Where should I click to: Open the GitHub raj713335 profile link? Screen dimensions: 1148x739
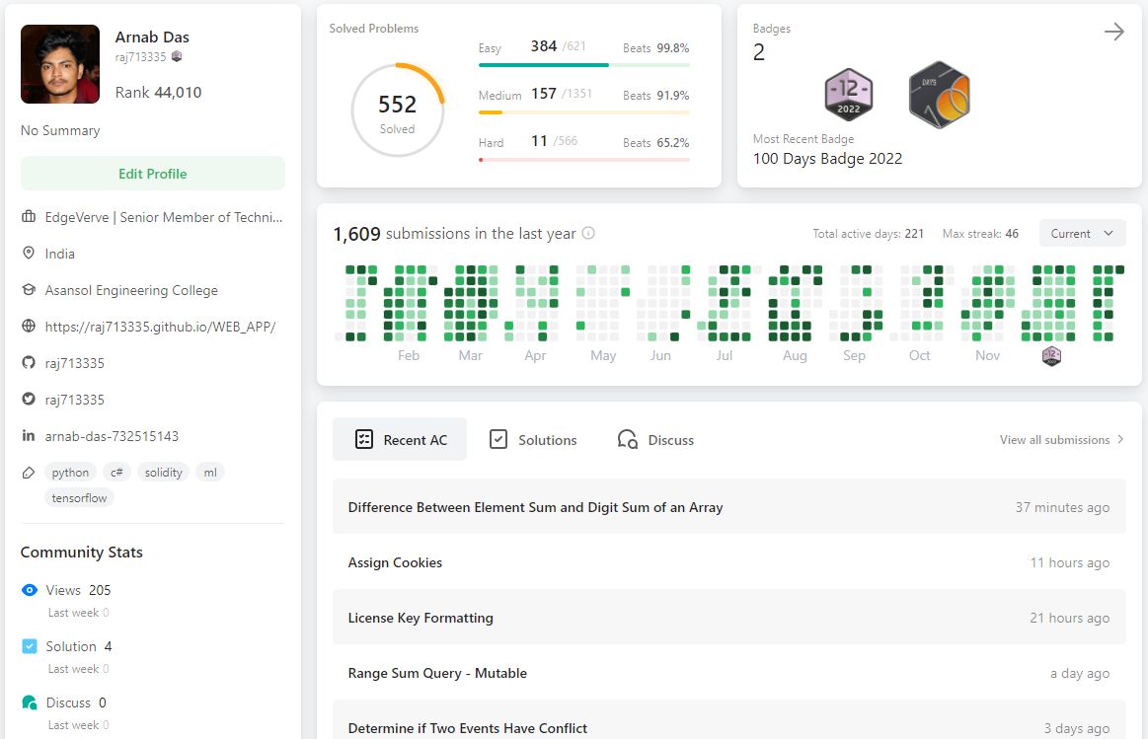(75, 363)
